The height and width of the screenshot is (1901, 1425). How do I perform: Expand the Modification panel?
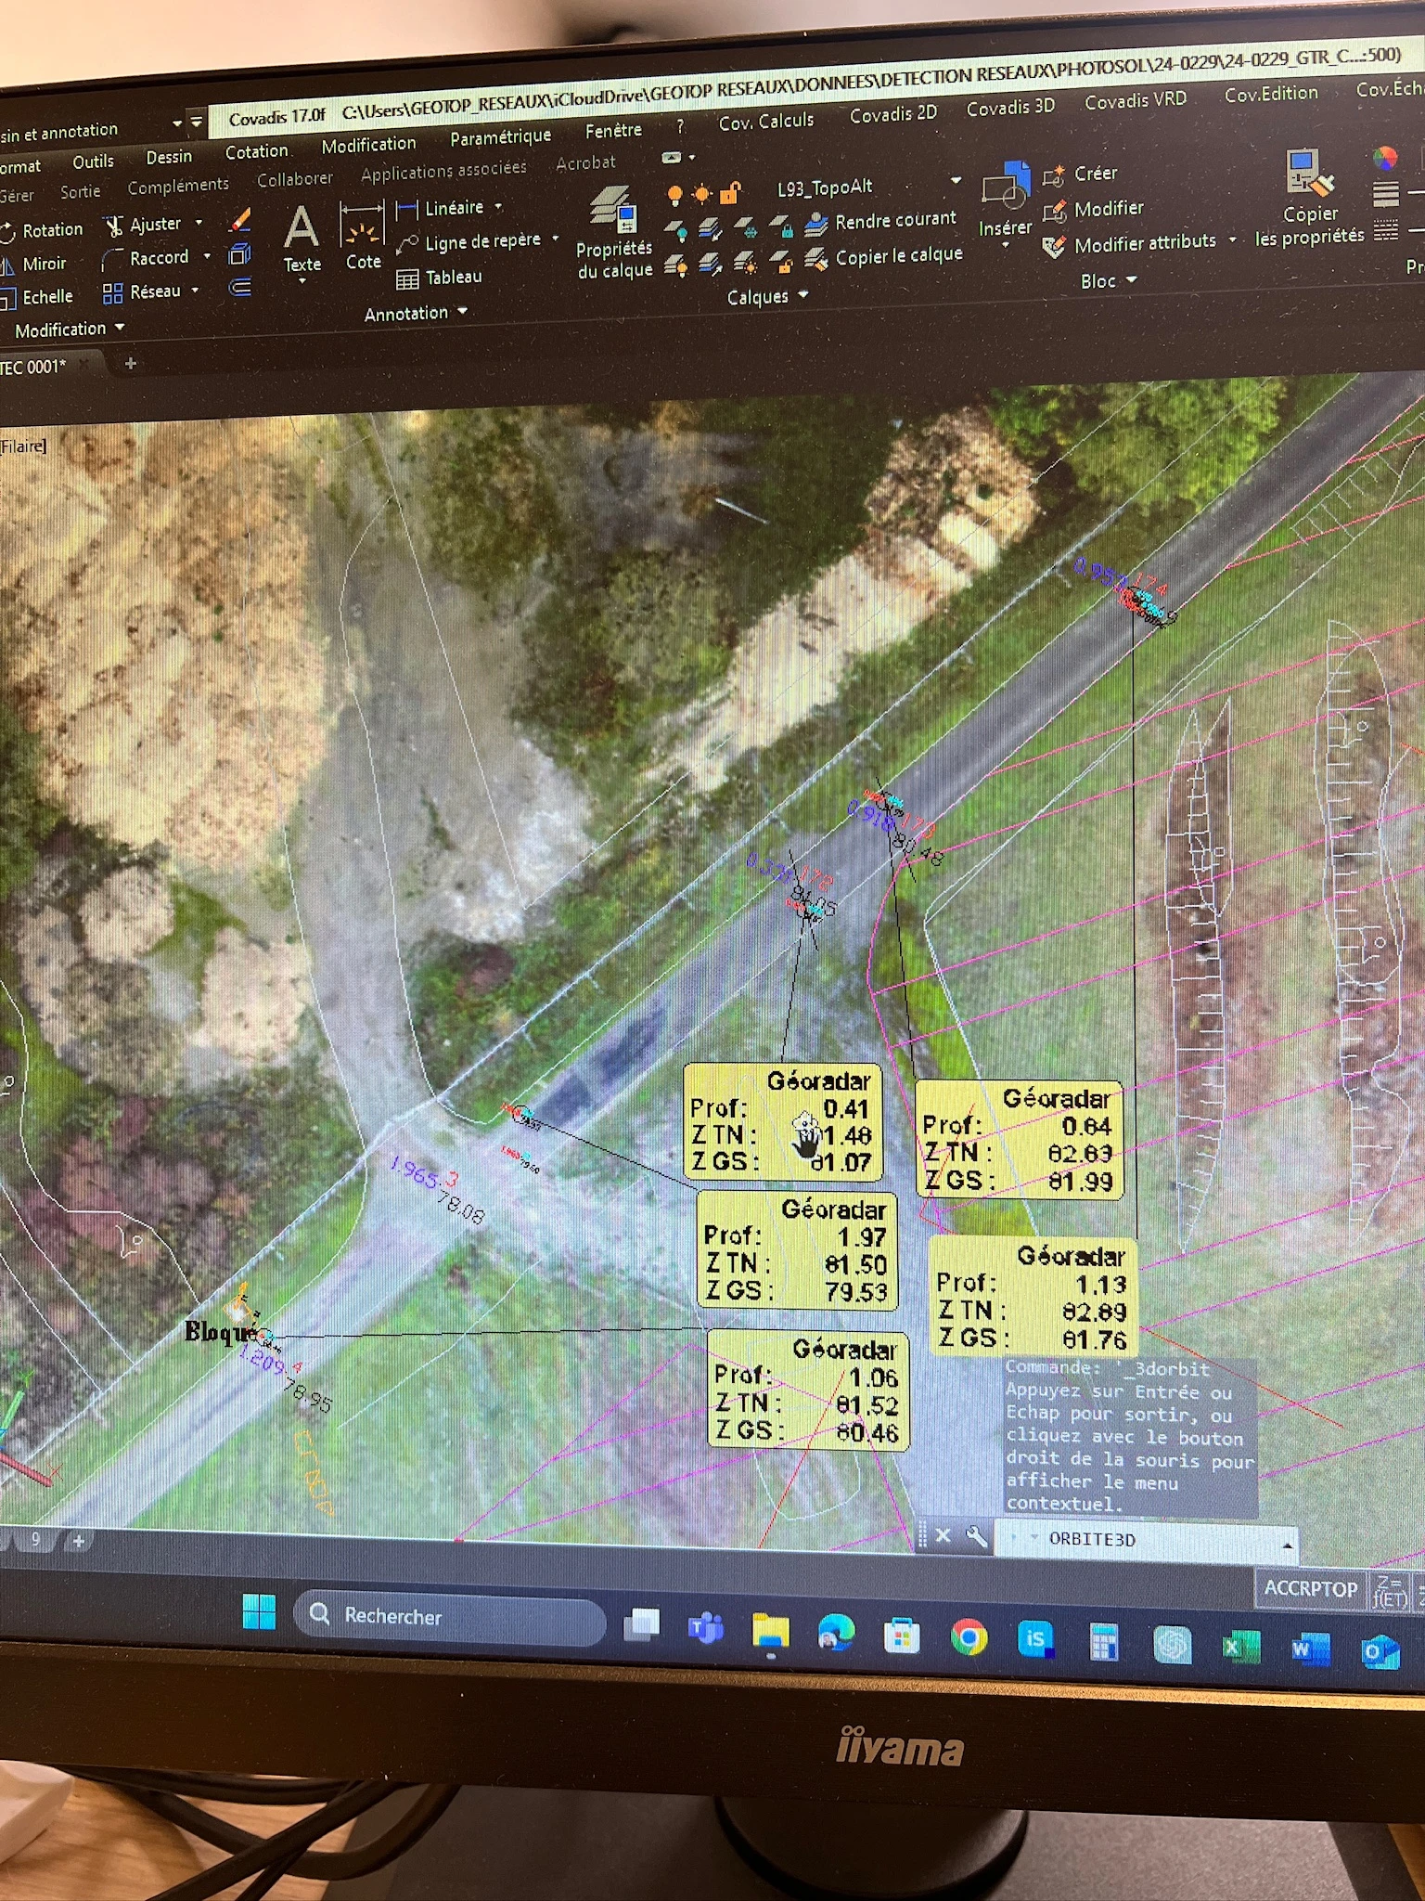[x=70, y=330]
